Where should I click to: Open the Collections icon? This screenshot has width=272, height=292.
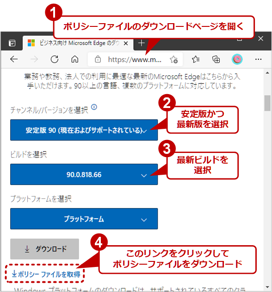pyautogui.click(x=216, y=59)
